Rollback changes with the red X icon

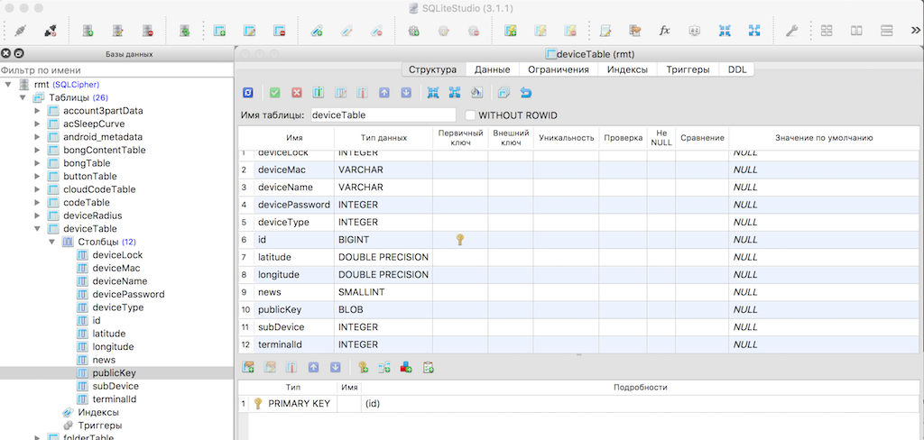click(297, 92)
